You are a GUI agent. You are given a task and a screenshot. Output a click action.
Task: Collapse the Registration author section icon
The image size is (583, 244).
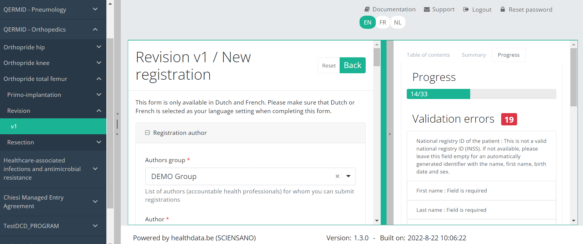click(147, 133)
